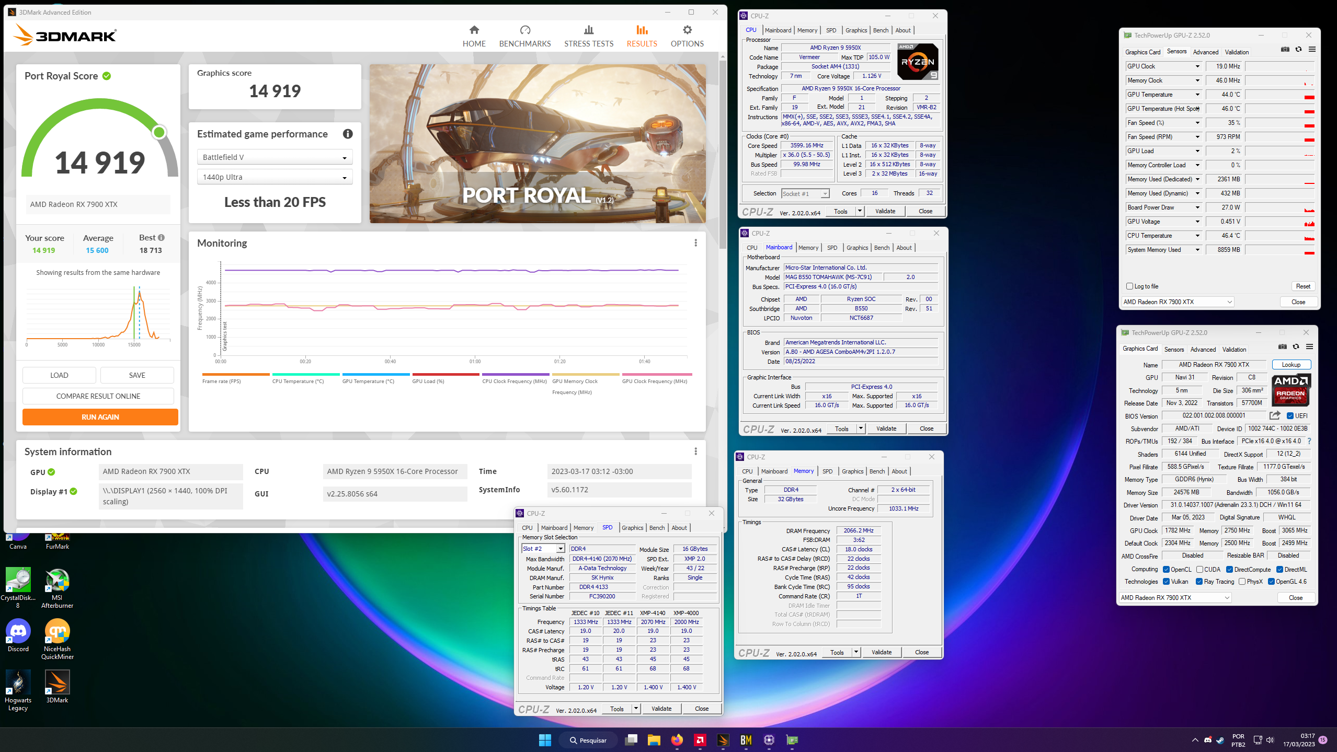The image size is (1337, 752).
Task: Open the GPU selector dropdown in GPU-Z Graphics Card window
Action: point(1175,598)
